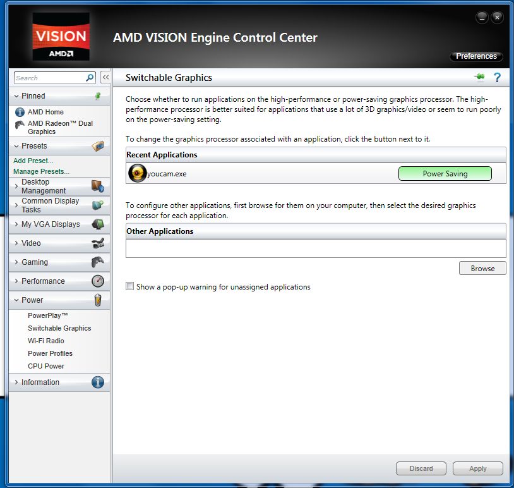This screenshot has height=488, width=514.
Task: Click the empty Other Applications list box
Action: 316,248
